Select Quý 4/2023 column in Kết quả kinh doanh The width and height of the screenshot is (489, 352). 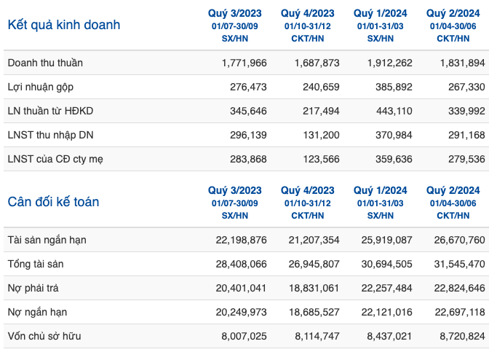point(308,13)
